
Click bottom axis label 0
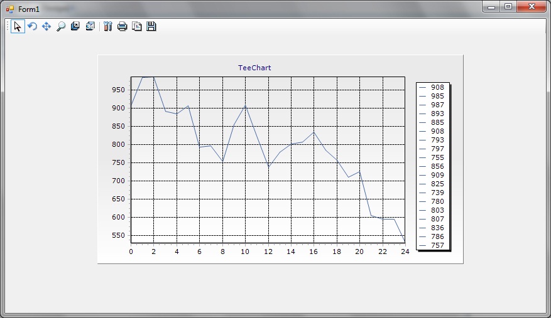[x=131, y=252]
